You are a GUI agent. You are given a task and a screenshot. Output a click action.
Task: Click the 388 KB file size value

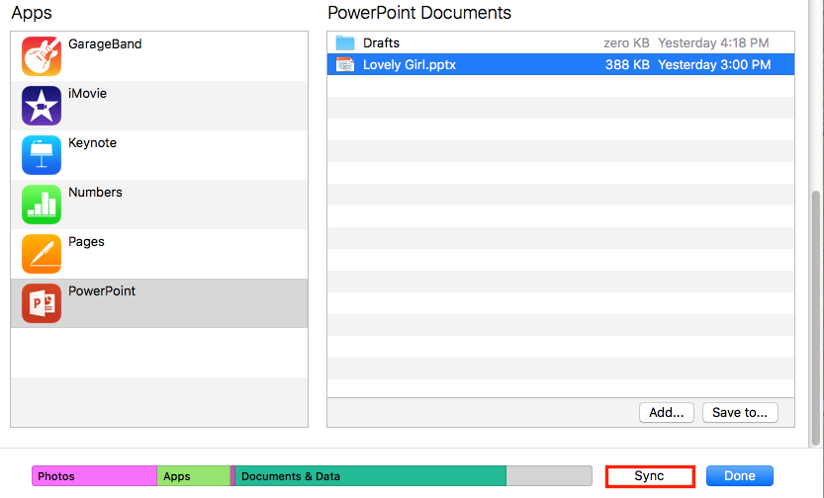click(x=627, y=64)
